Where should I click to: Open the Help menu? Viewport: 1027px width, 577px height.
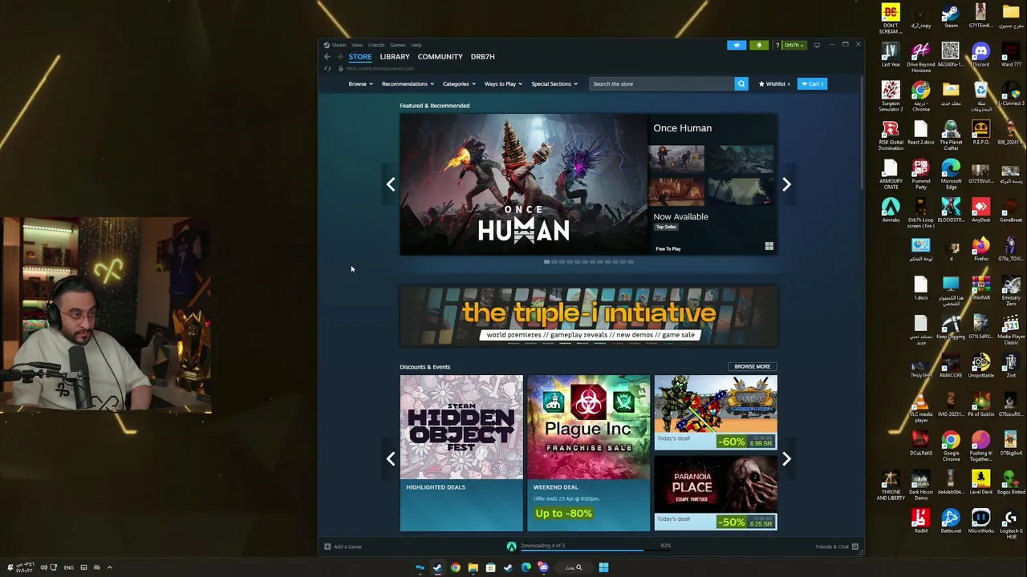click(x=416, y=45)
